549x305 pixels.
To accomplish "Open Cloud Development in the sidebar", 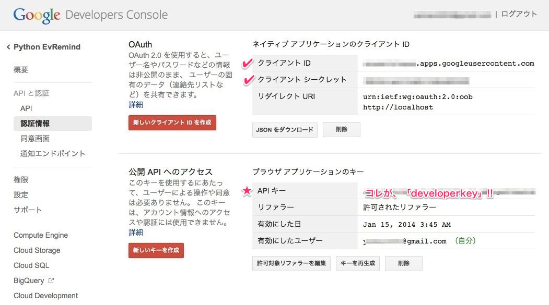I will click(x=45, y=296).
